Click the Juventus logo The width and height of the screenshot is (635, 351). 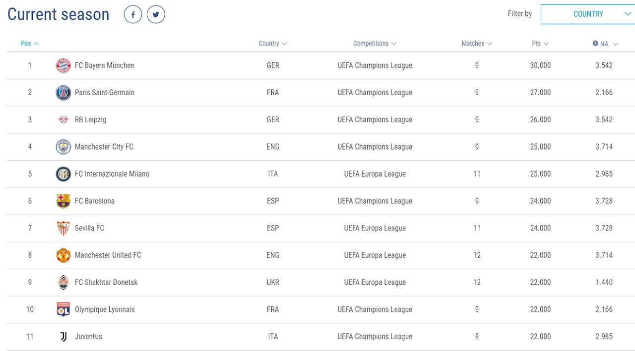(63, 337)
